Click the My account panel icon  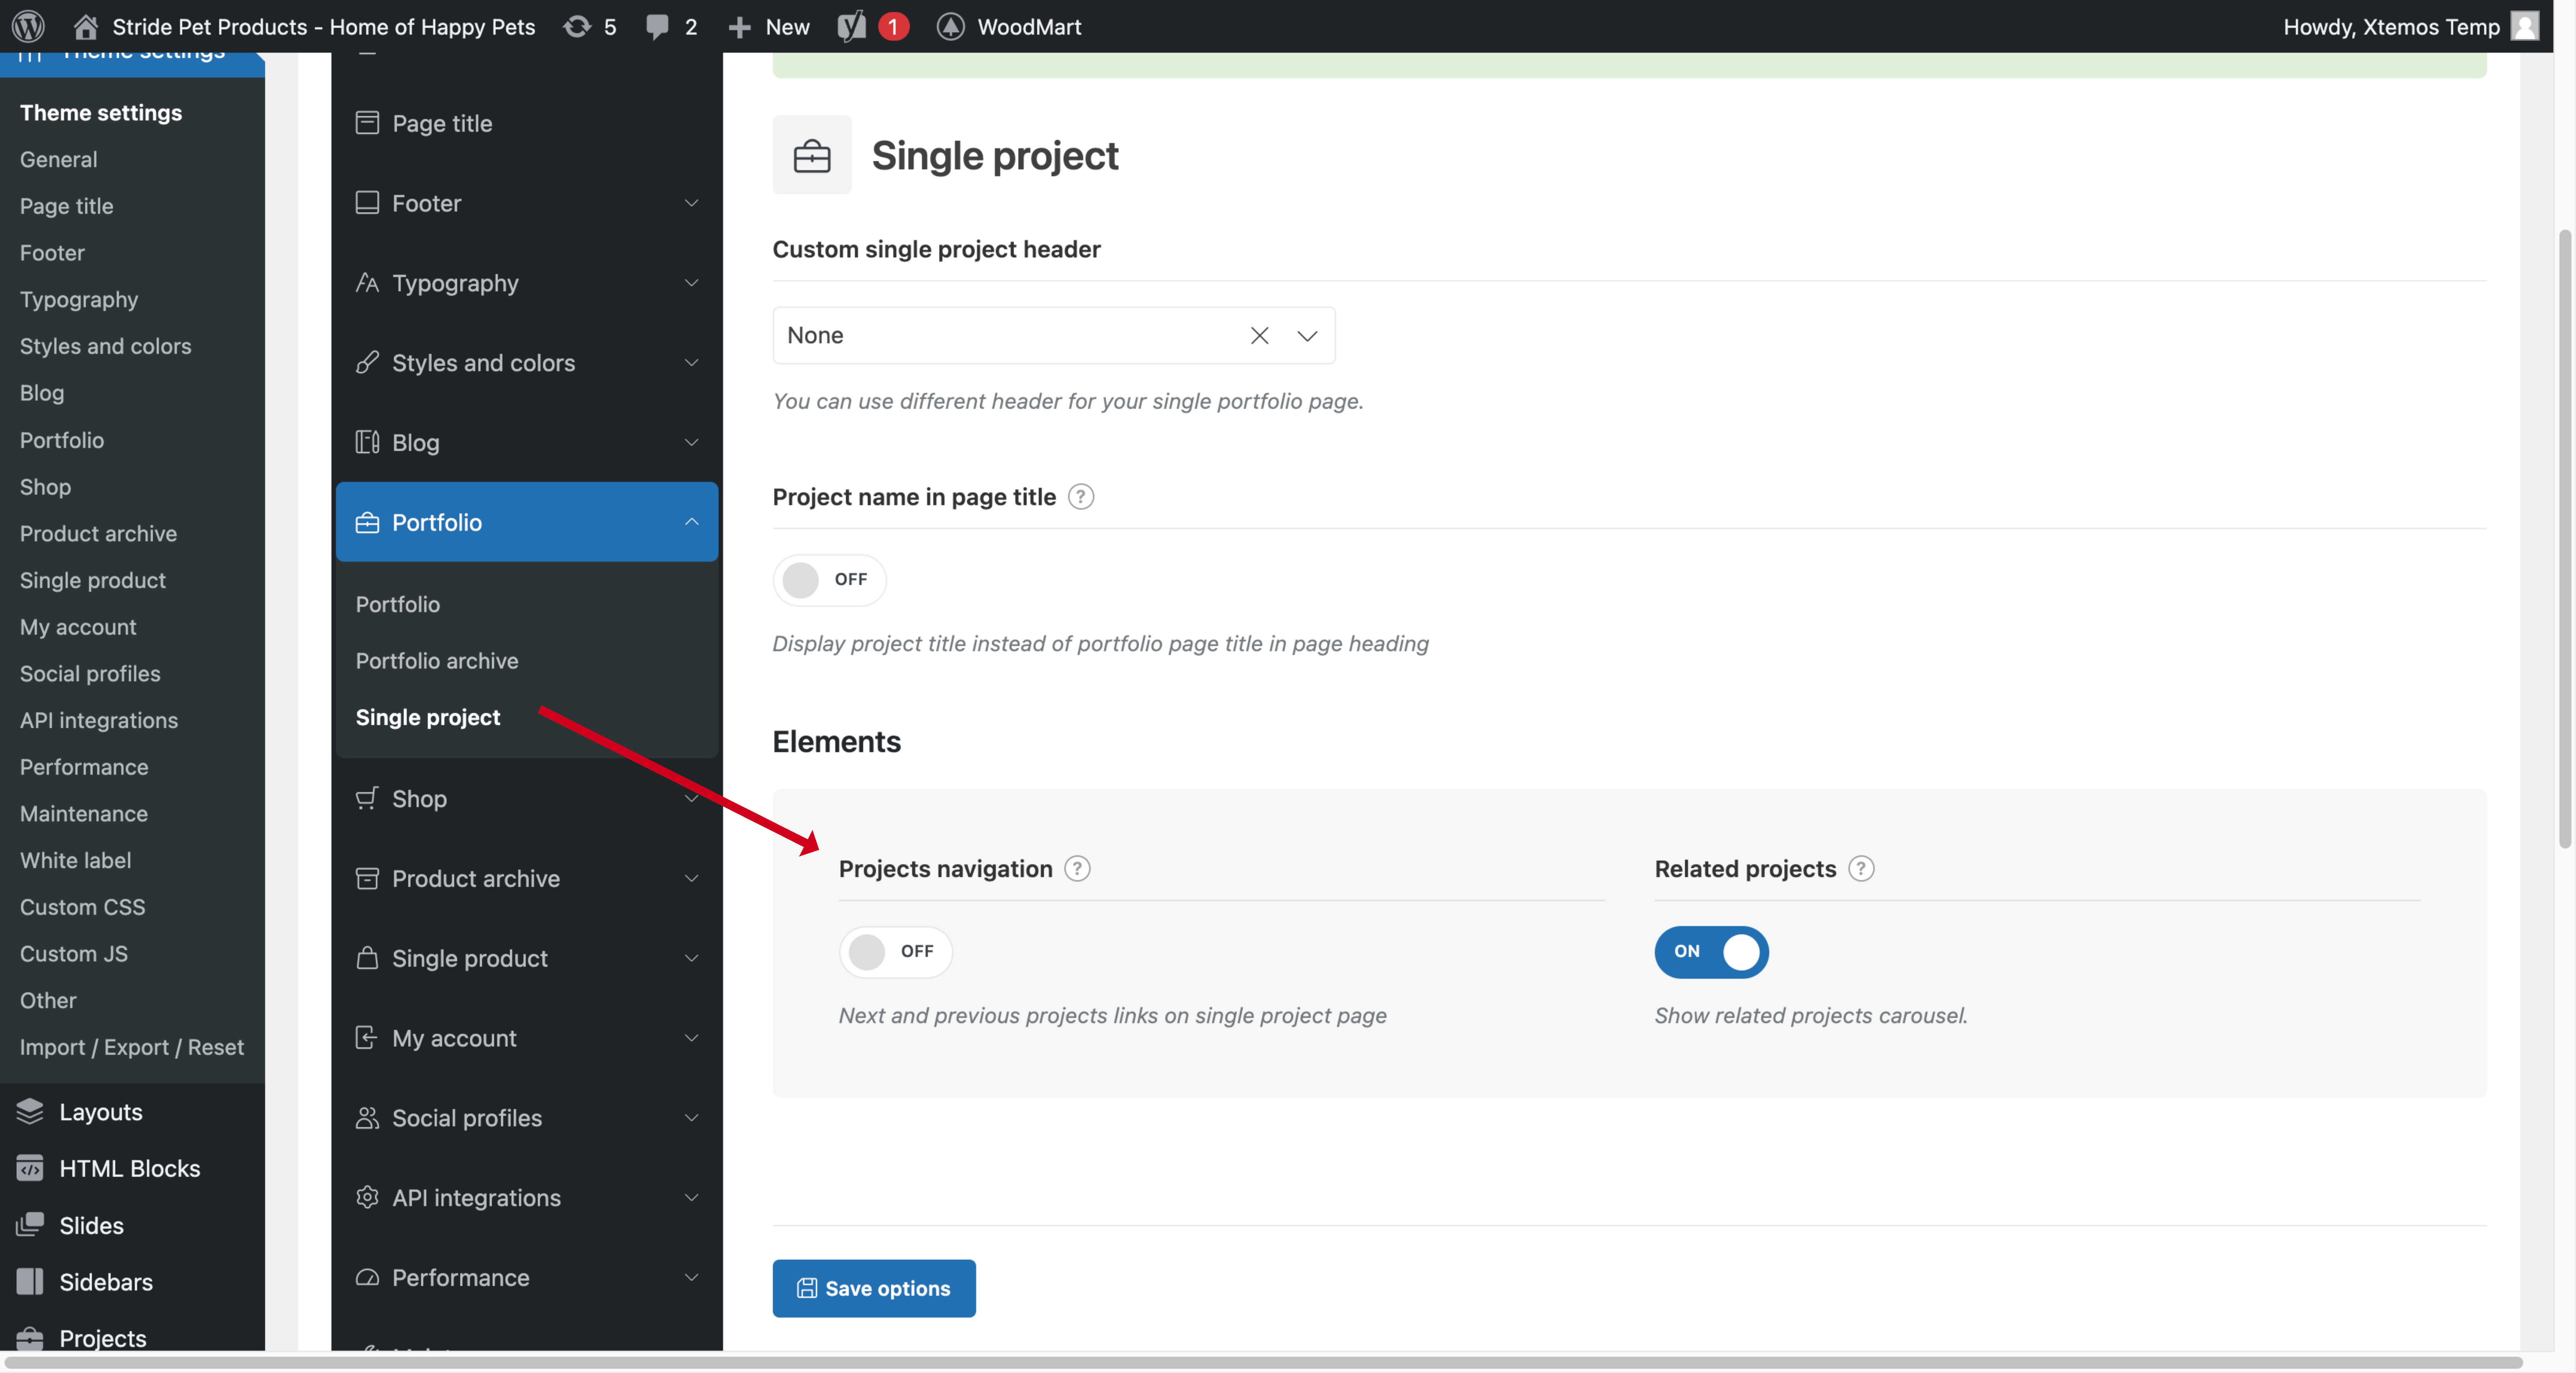[x=367, y=1037]
